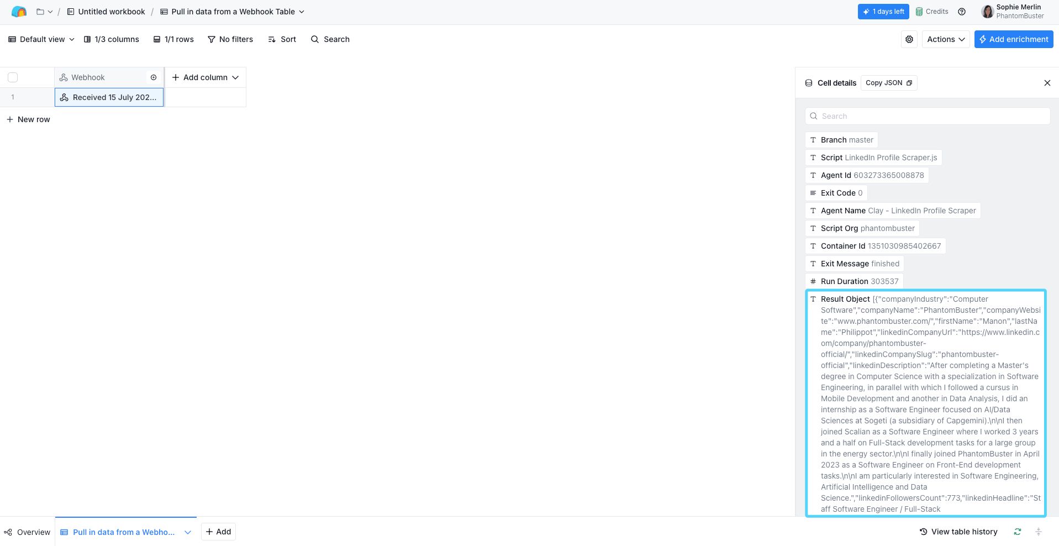Click the Run Duration 303537 field

pyautogui.click(x=854, y=281)
